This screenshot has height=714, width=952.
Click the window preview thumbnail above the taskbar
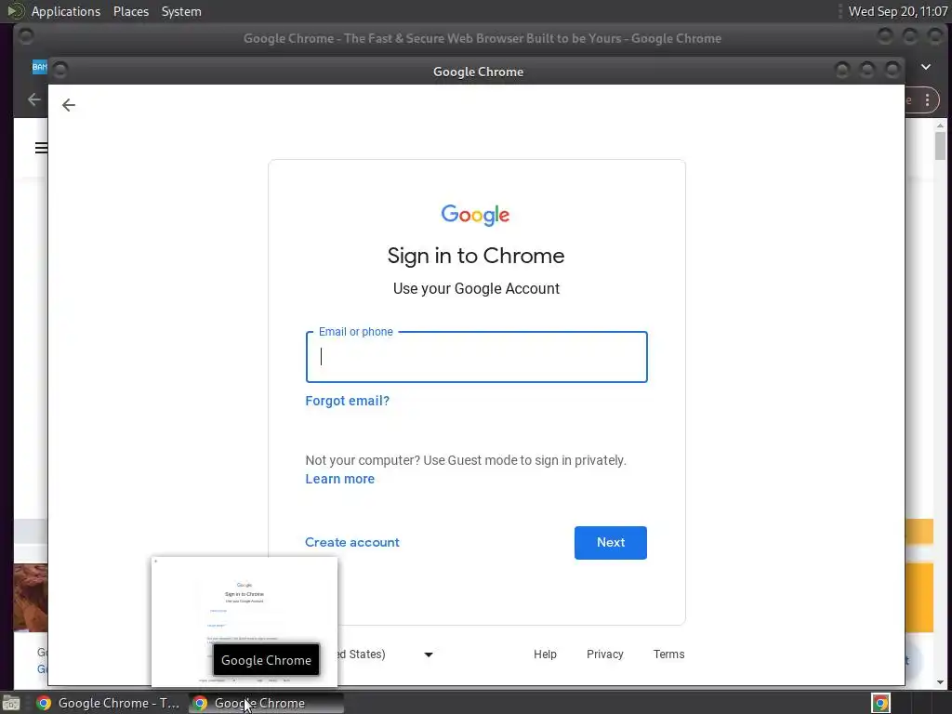click(x=245, y=622)
